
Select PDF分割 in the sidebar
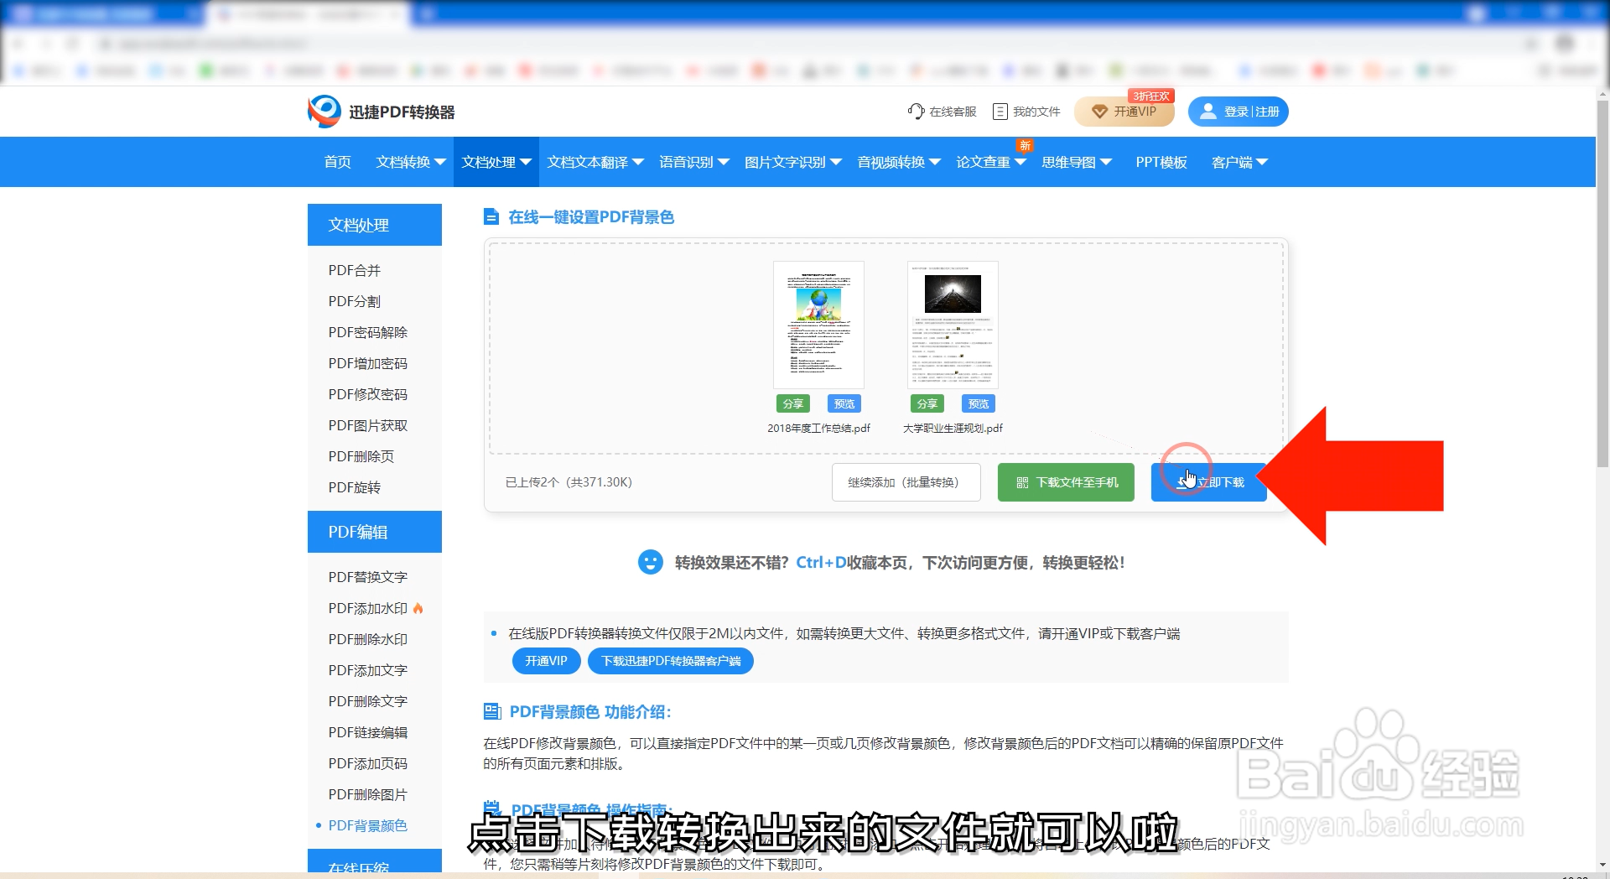click(355, 301)
